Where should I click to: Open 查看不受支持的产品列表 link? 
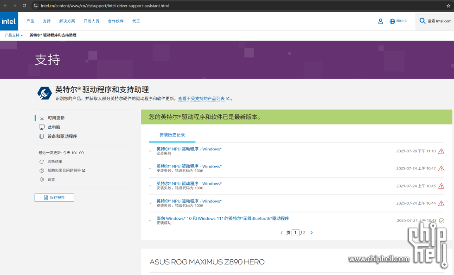tap(204, 99)
